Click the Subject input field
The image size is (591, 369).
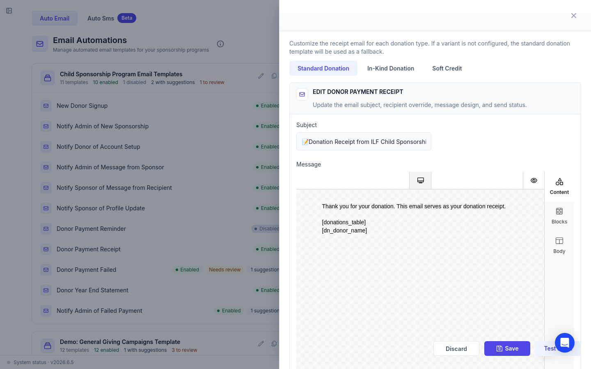tap(364, 141)
